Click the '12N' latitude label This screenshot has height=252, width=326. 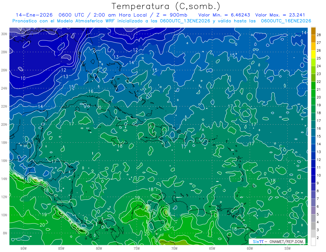pyautogui.click(x=4, y=197)
